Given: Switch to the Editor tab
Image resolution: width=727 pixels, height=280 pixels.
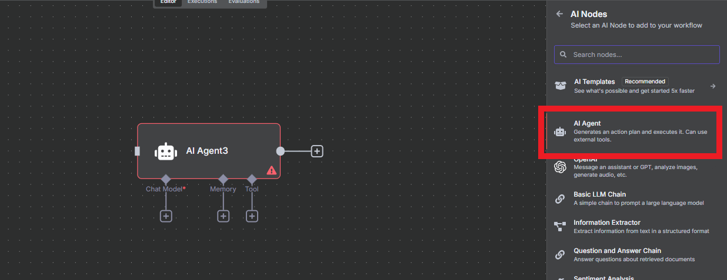Looking at the screenshot, I should coord(168,2).
